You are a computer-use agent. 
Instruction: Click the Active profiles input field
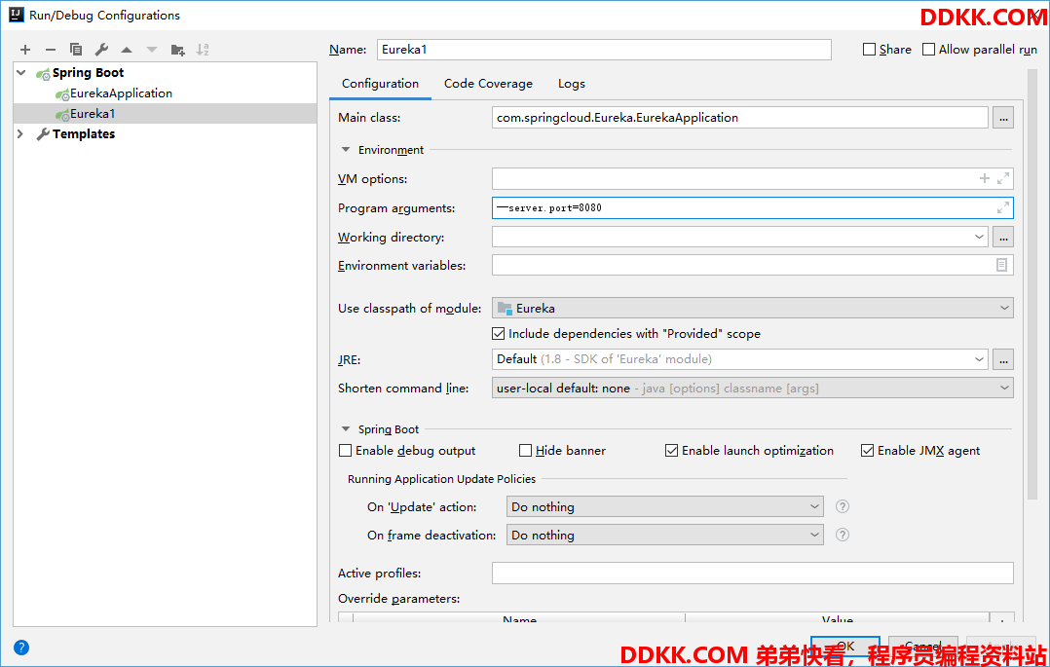(752, 574)
